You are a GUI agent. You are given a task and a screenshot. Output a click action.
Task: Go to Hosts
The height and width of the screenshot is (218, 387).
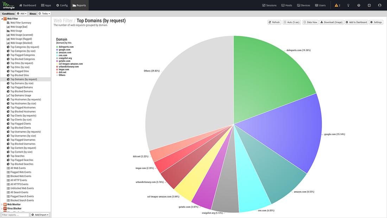(x=286, y=5)
